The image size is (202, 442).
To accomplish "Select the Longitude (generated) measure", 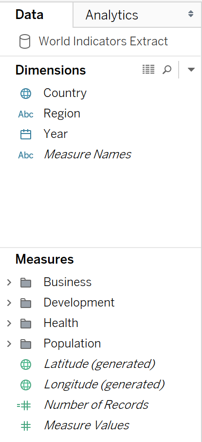I will pyautogui.click(x=104, y=384).
